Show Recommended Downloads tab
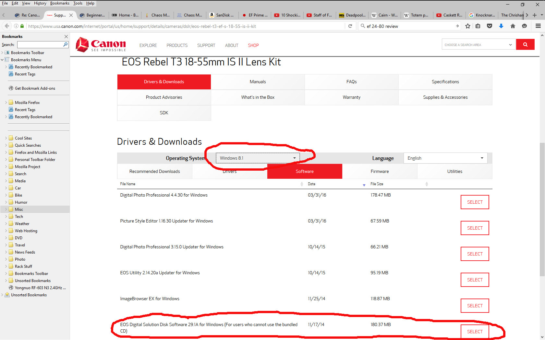Image resolution: width=545 pixels, height=340 pixels. click(154, 171)
